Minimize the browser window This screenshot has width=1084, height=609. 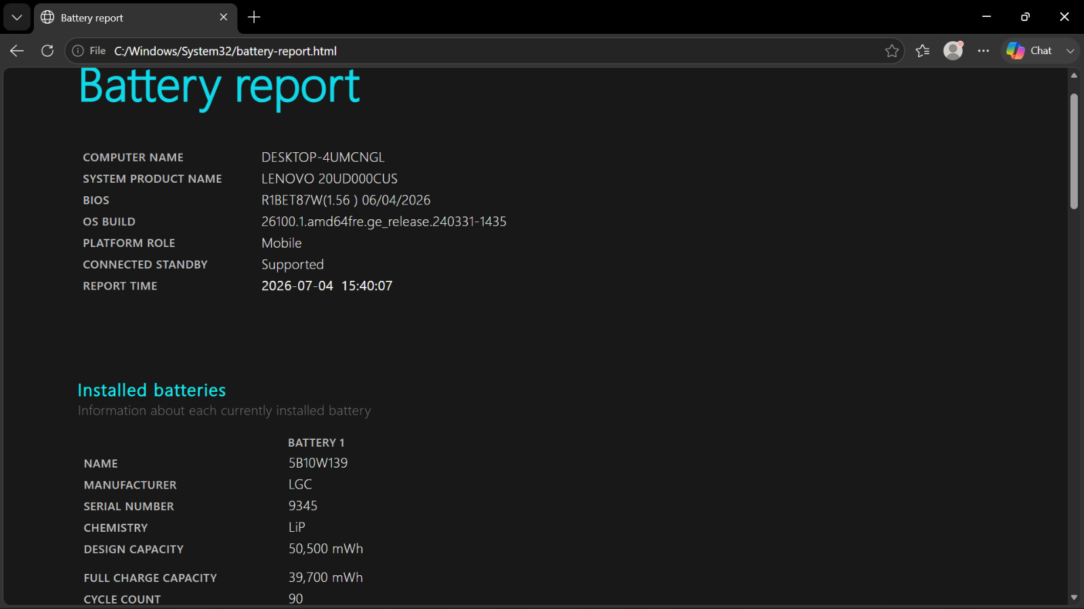click(986, 17)
